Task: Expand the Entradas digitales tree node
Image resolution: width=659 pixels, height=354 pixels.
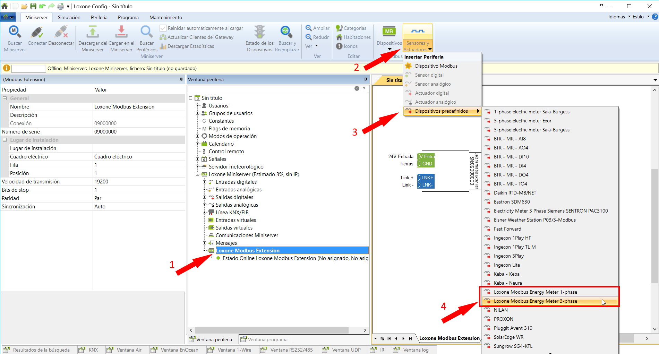Action: click(x=205, y=182)
